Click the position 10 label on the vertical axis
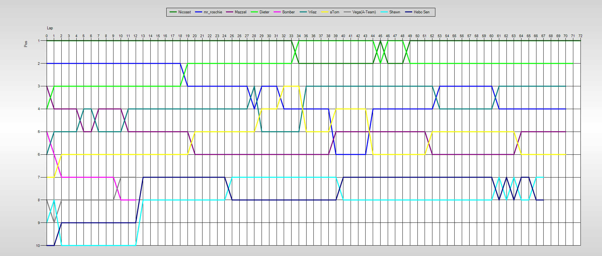 coord(38,246)
